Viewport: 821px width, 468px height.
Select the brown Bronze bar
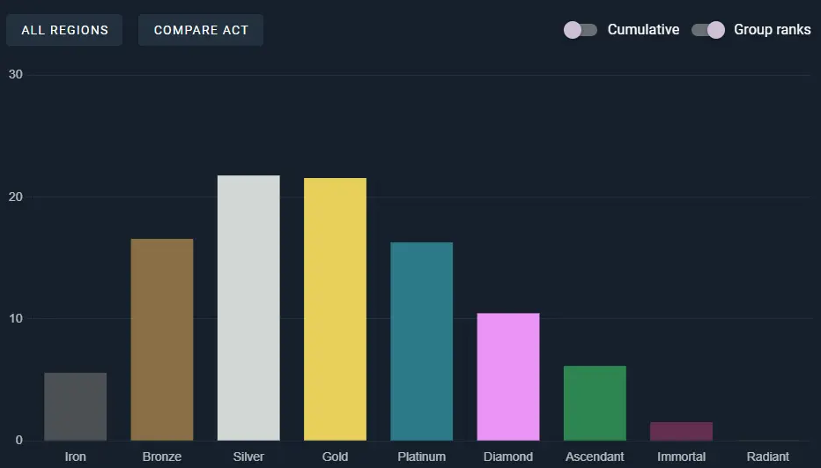click(x=162, y=339)
